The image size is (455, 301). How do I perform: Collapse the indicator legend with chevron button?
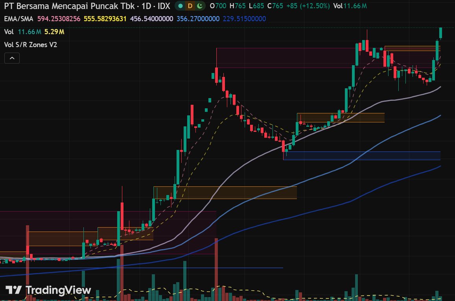coord(12,58)
